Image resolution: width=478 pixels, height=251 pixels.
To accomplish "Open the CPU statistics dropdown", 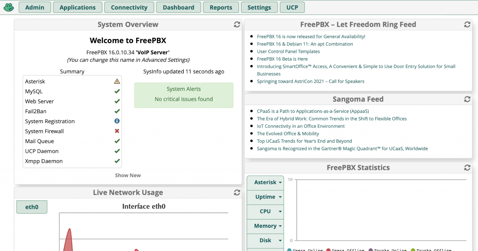I will click(x=265, y=212).
